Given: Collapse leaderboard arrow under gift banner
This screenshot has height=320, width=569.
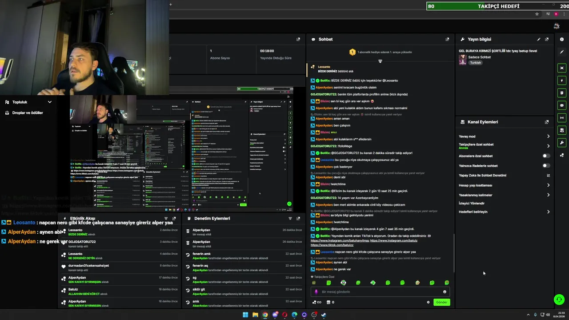Looking at the screenshot, I should (380, 61).
